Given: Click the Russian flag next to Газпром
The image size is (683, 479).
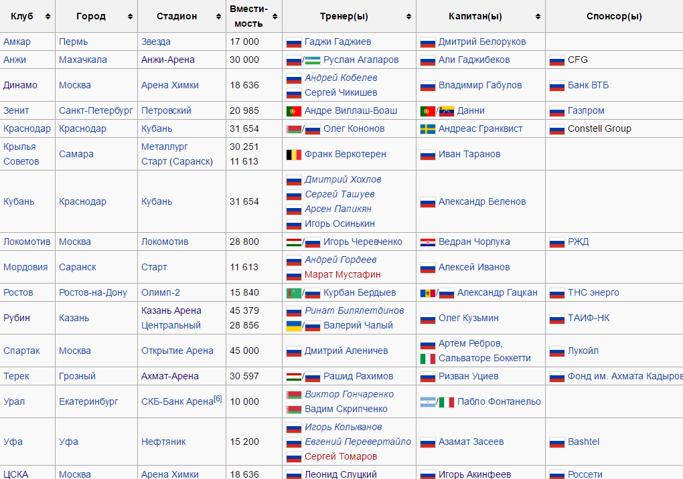Looking at the screenshot, I should pyautogui.click(x=556, y=111).
